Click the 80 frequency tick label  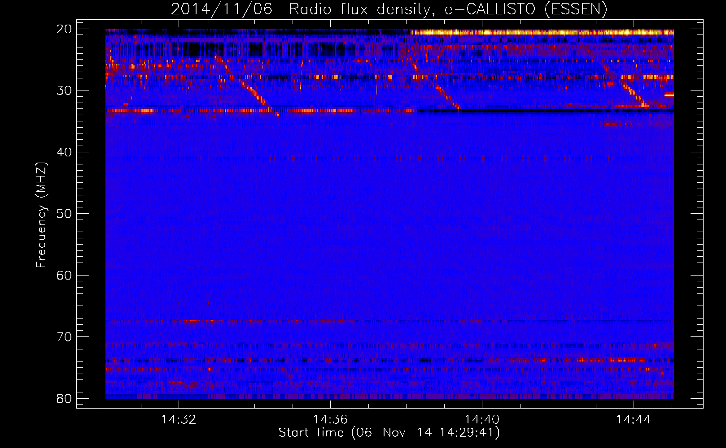click(64, 398)
